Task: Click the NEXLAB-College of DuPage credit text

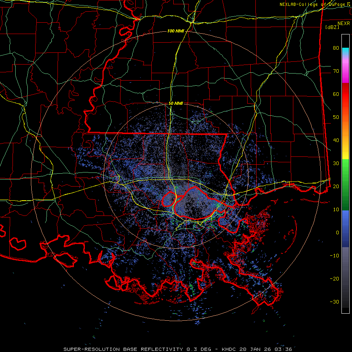Action: coord(313,4)
